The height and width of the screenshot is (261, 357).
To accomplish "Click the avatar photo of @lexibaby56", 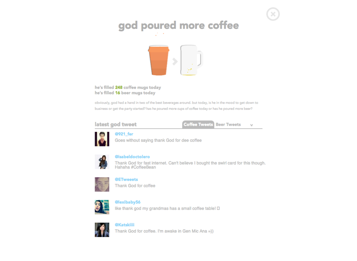I will point(102,207).
